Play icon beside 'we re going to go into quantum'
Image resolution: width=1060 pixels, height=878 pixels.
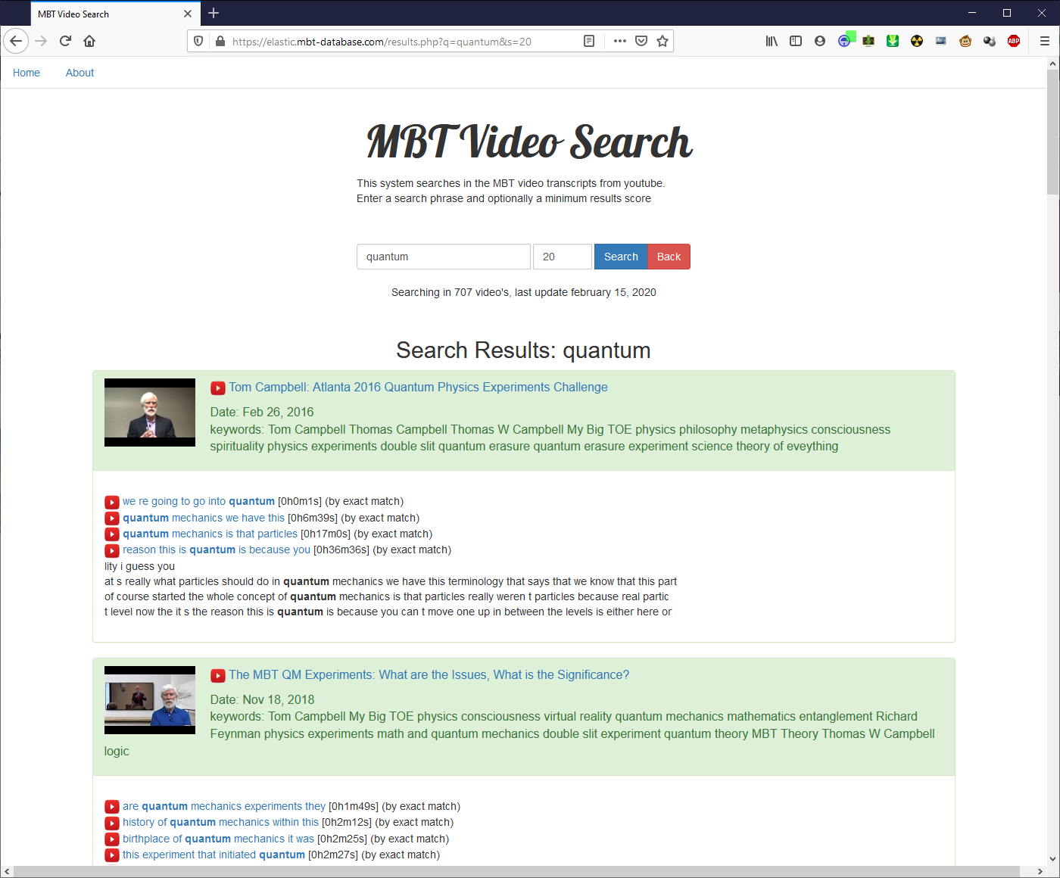tap(112, 502)
